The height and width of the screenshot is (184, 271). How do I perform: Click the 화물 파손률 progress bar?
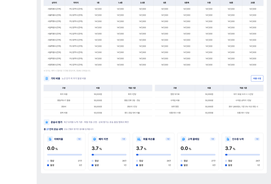153,155
